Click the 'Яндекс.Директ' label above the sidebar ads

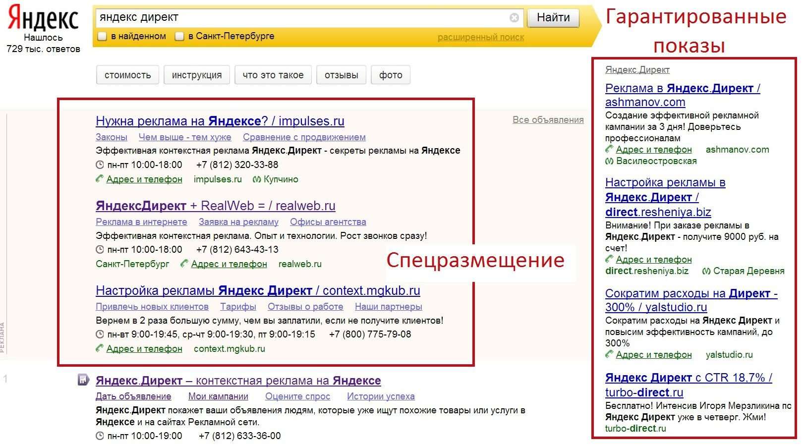point(637,70)
